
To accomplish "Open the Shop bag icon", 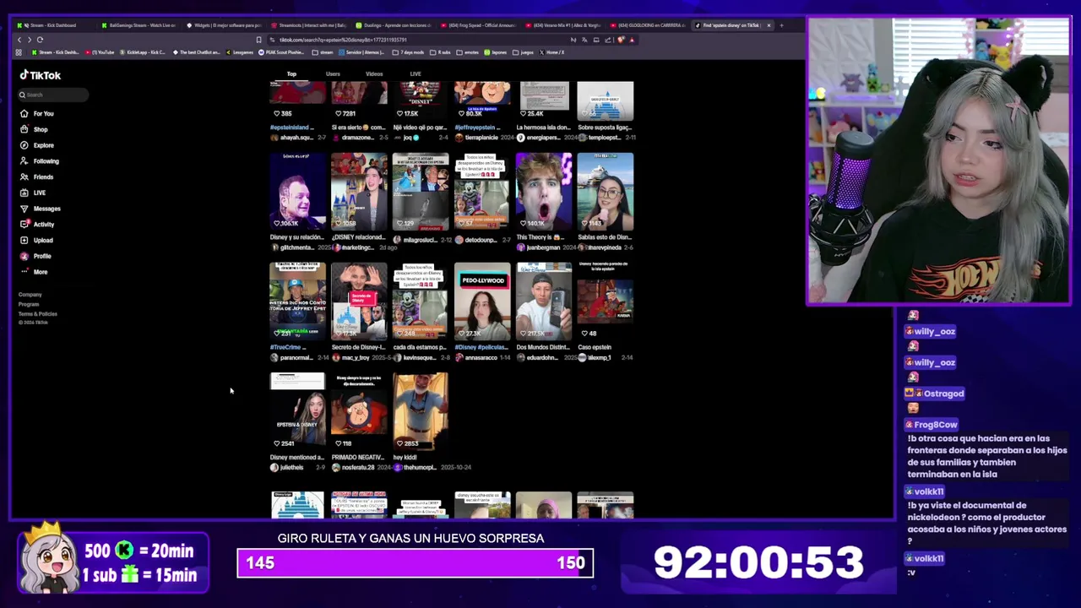I will tap(23, 129).
